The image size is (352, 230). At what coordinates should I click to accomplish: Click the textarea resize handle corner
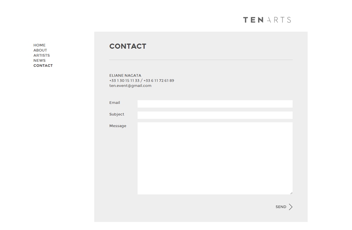coord(291,193)
